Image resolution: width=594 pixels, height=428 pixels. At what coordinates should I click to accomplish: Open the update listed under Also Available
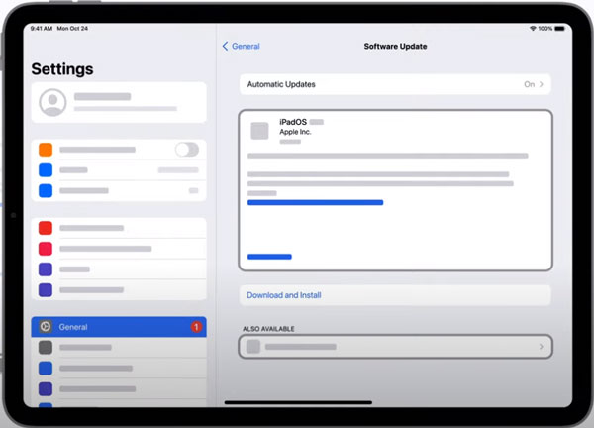coord(395,347)
